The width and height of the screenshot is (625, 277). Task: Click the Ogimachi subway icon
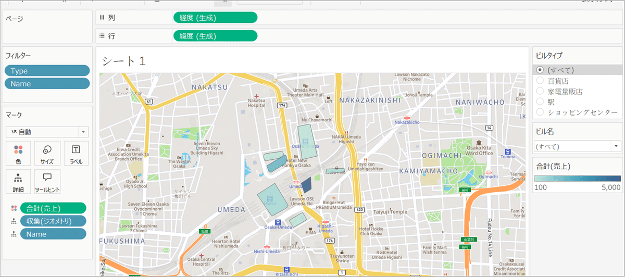tap(488, 172)
